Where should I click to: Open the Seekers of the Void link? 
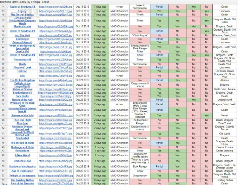[x=22, y=115]
